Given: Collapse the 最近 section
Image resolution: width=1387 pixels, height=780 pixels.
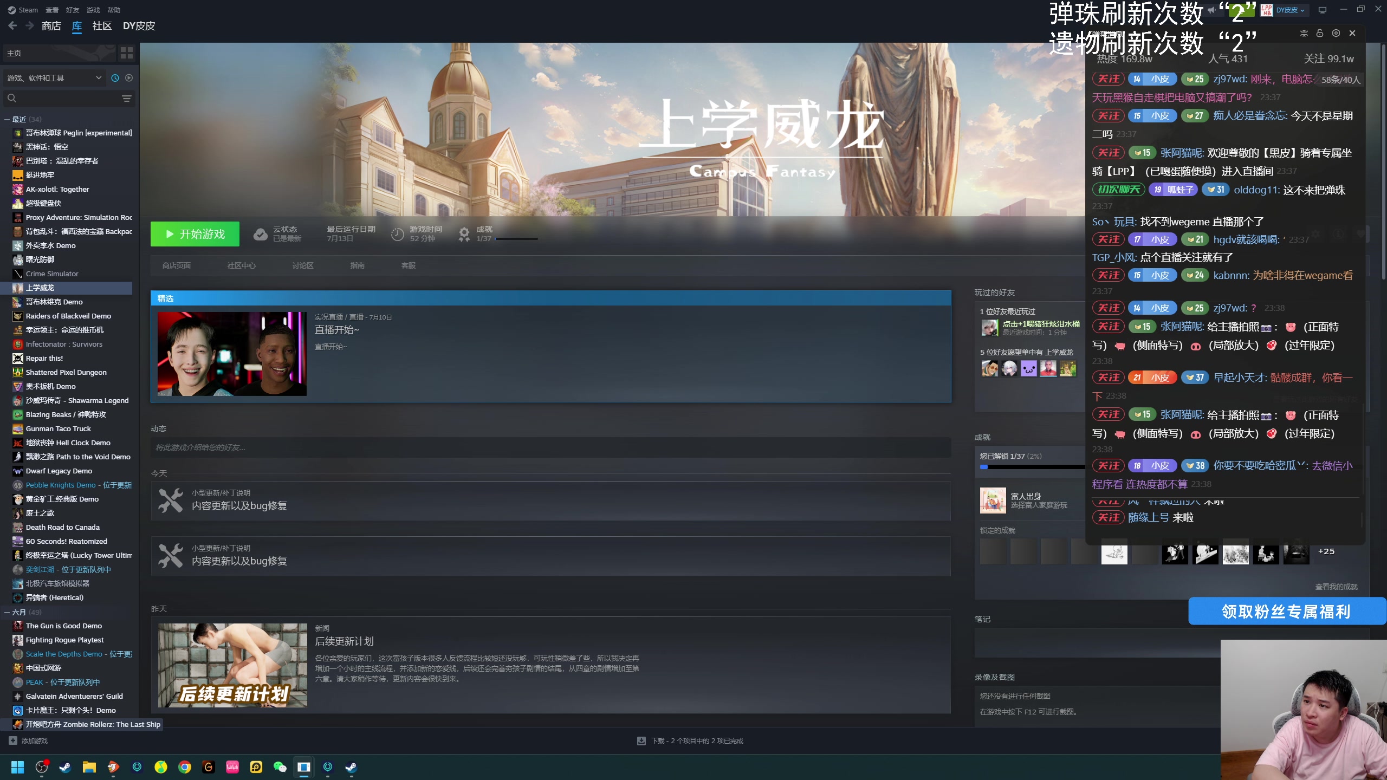Looking at the screenshot, I should (x=7, y=119).
